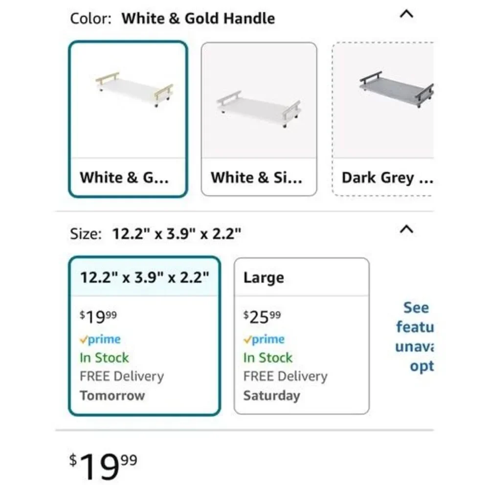This screenshot has height=489, width=489.
Task: Click the large $19.99 price at the bottom
Action: 103,467
